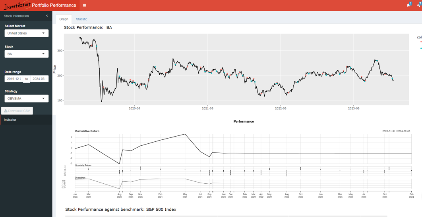Switch to the Statistic tab
The height and width of the screenshot is (217, 422).
point(81,19)
